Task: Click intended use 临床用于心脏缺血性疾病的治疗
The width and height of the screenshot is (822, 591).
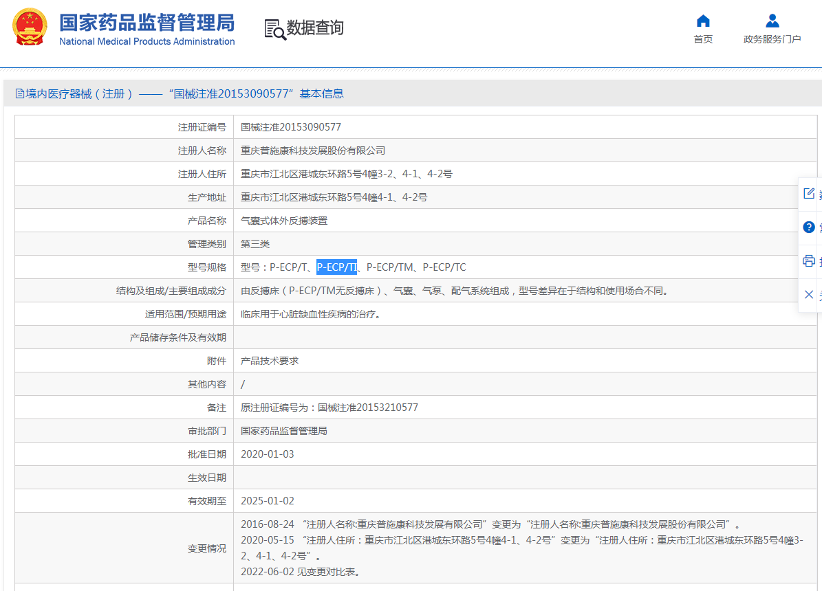Action: pos(312,314)
